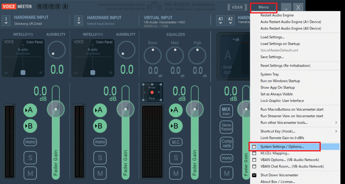Toggle bus A on virtual input
The width and height of the screenshot is (345, 184).
coord(176,110)
